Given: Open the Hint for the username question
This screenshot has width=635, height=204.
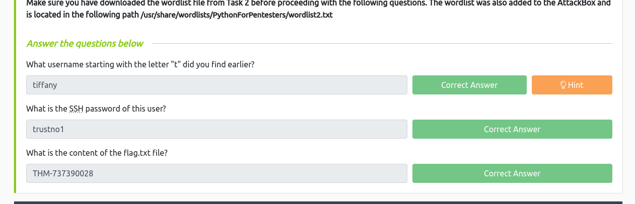Looking at the screenshot, I should (572, 85).
